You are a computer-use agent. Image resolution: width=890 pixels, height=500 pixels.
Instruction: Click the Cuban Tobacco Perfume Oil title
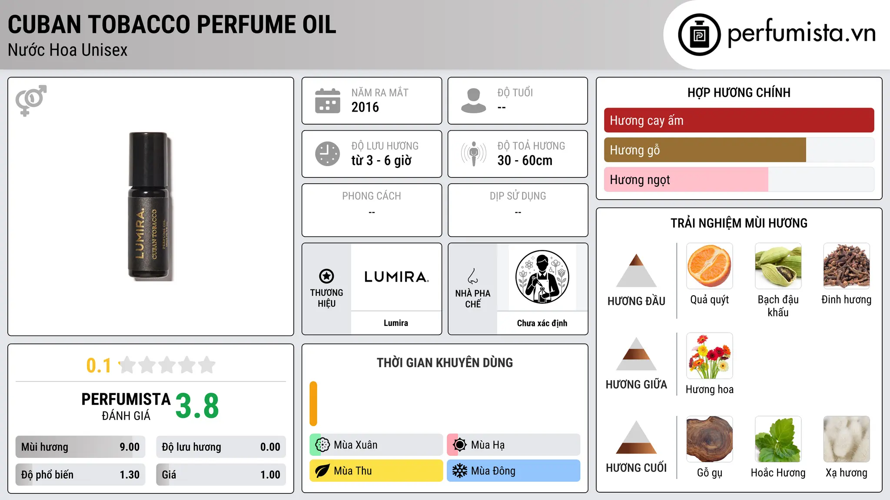tap(172, 24)
